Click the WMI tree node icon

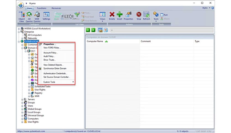(x=32, y=96)
